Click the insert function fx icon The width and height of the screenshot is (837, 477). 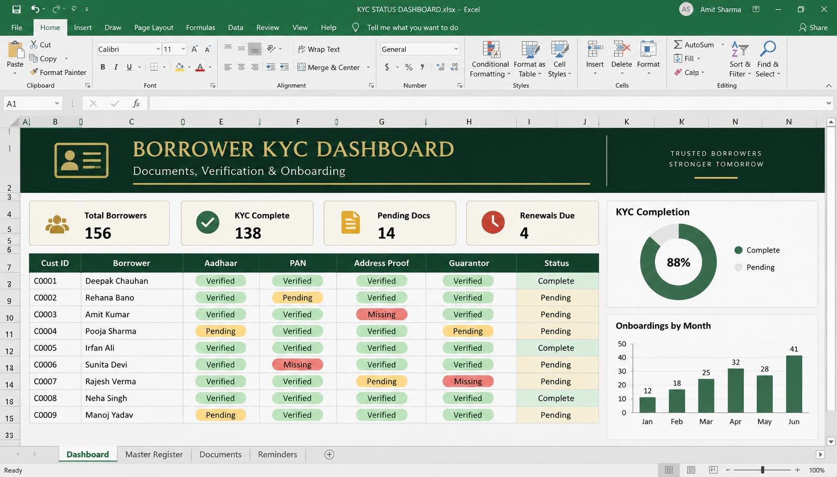pos(136,104)
